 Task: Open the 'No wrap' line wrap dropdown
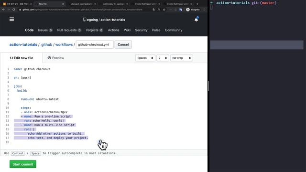(182, 58)
